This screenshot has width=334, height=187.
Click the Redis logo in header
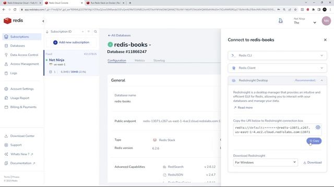pos(13,21)
